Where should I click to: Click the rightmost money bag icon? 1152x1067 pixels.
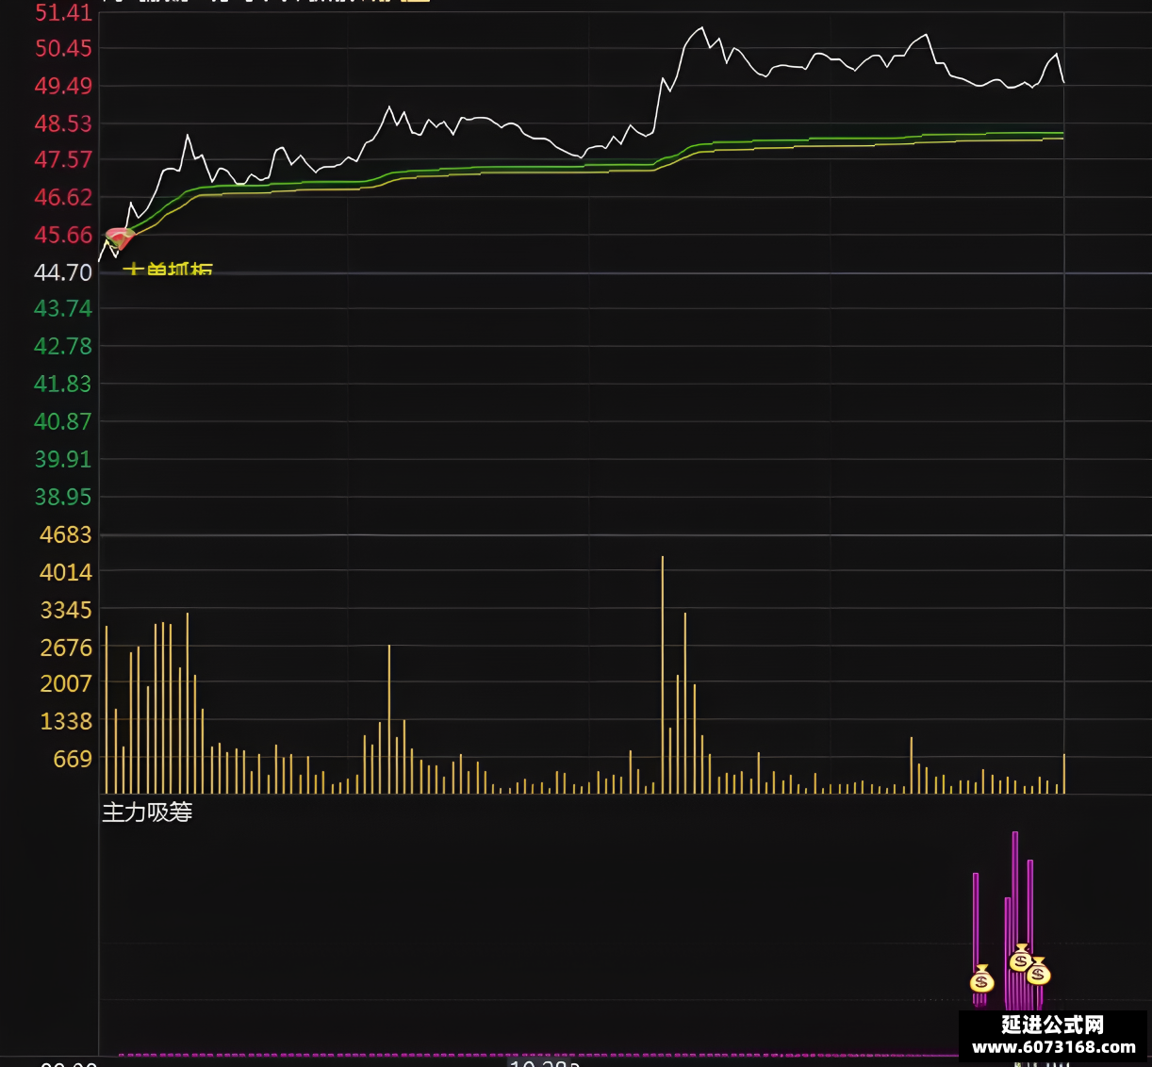click(1039, 971)
